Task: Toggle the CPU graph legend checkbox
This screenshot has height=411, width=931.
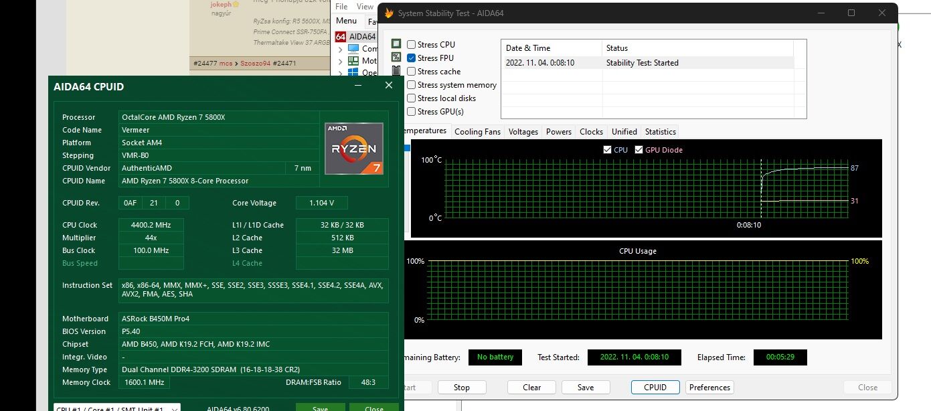Action: click(x=608, y=150)
